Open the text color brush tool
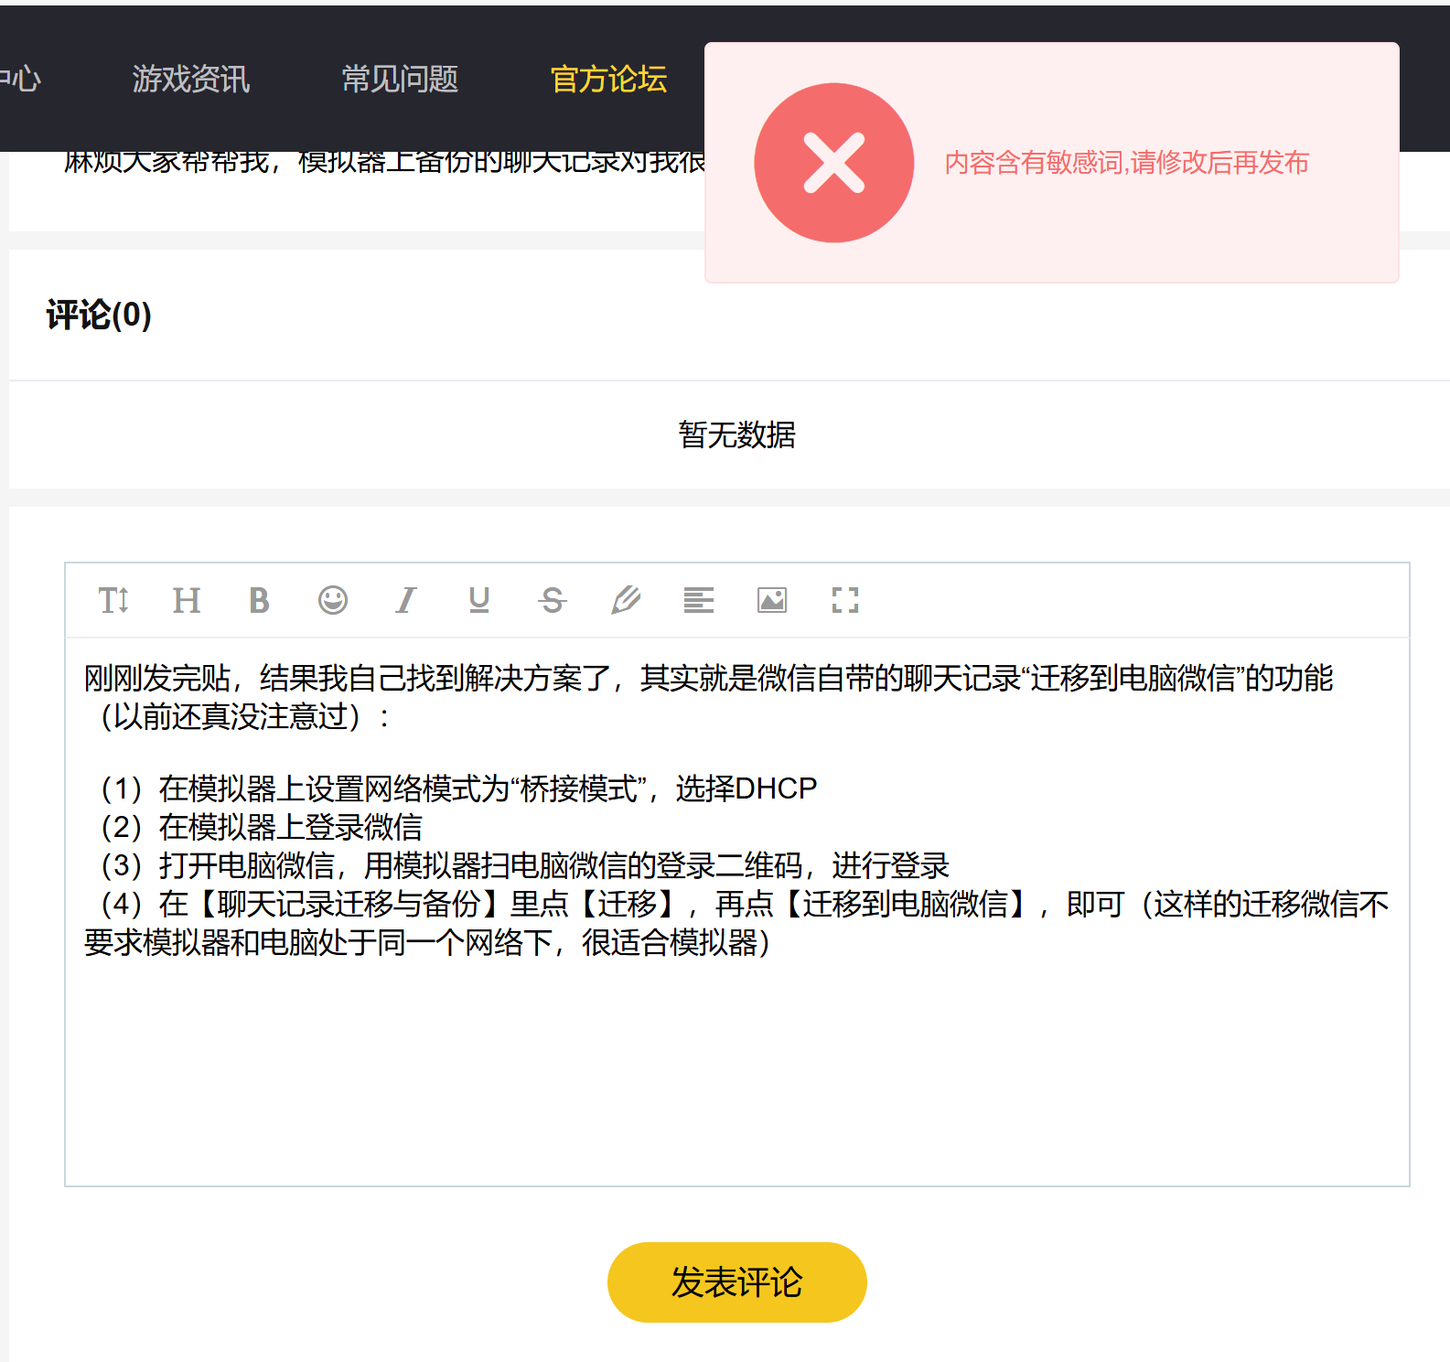 pyautogui.click(x=626, y=600)
